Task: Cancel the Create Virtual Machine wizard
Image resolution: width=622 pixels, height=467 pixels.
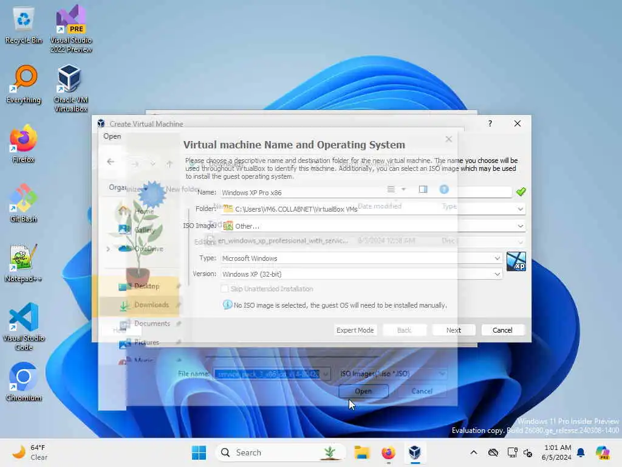Action: pyautogui.click(x=502, y=330)
